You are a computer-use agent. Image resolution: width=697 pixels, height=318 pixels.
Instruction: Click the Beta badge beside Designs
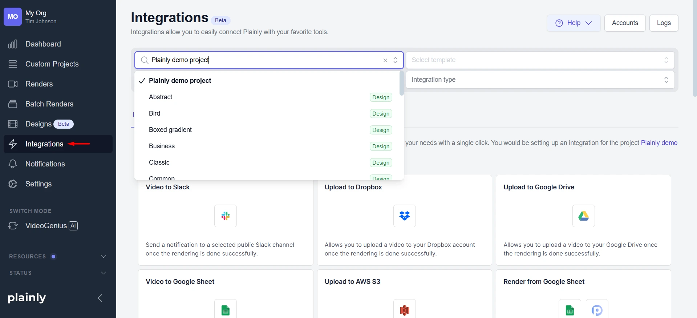pos(64,124)
